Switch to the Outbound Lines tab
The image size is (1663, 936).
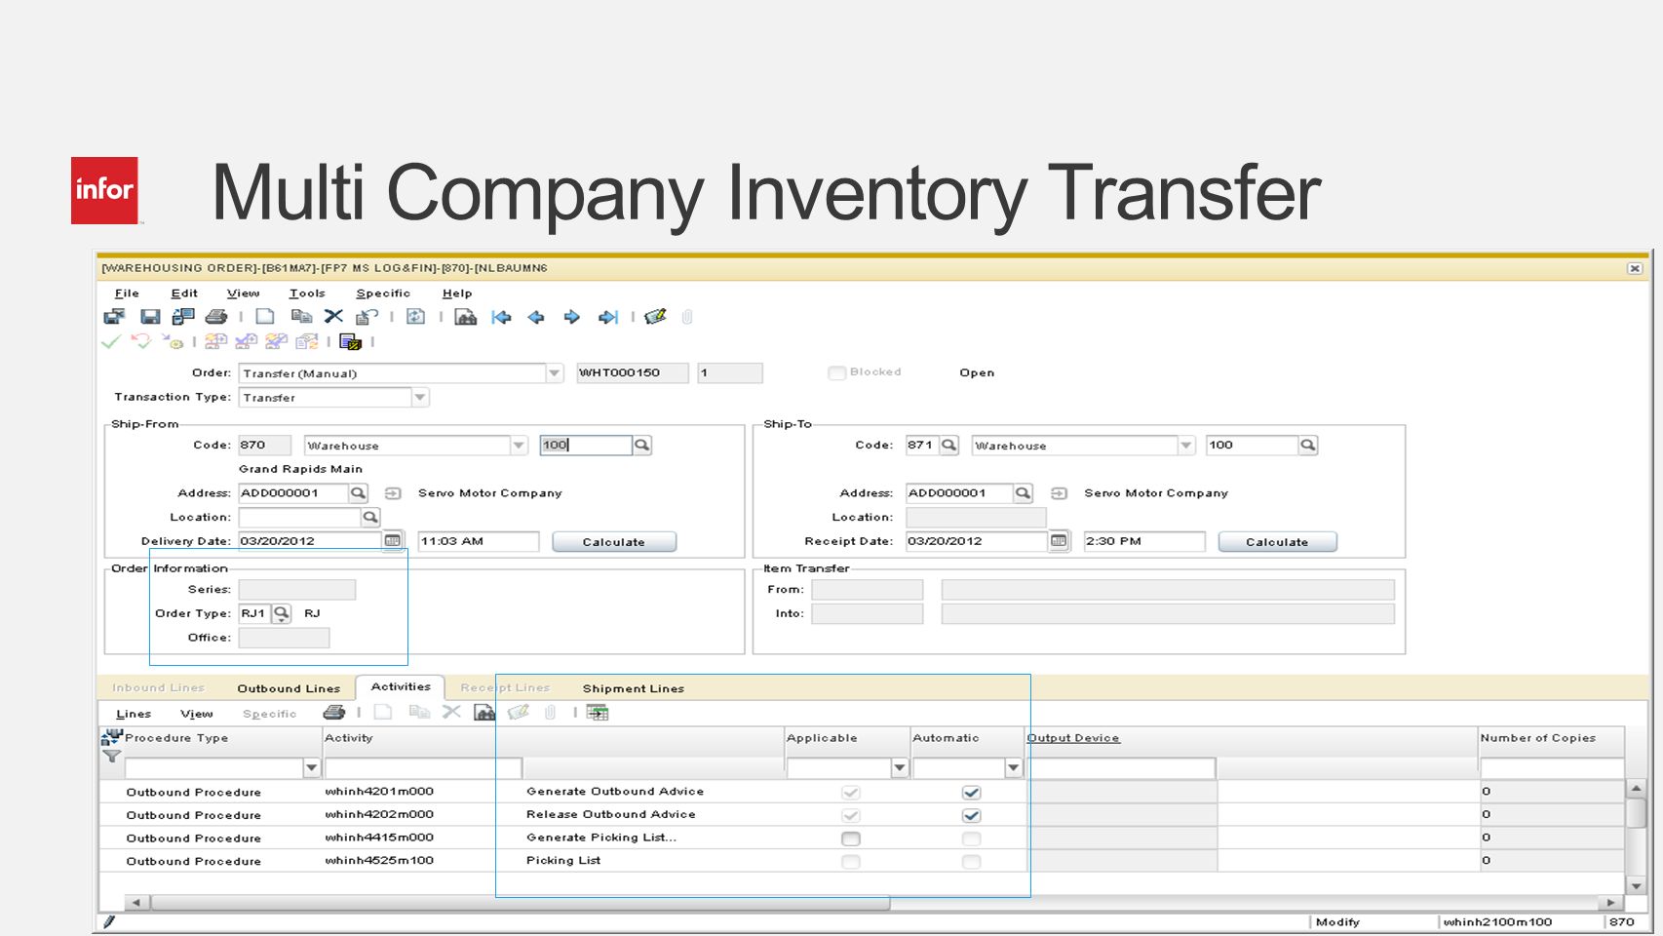click(289, 688)
